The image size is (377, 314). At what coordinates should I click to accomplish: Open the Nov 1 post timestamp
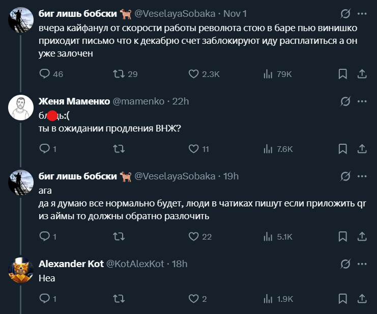pos(236,13)
